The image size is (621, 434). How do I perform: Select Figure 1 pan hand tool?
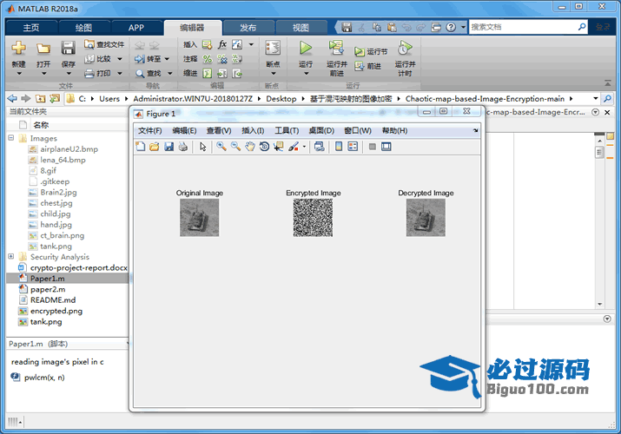[x=249, y=147]
